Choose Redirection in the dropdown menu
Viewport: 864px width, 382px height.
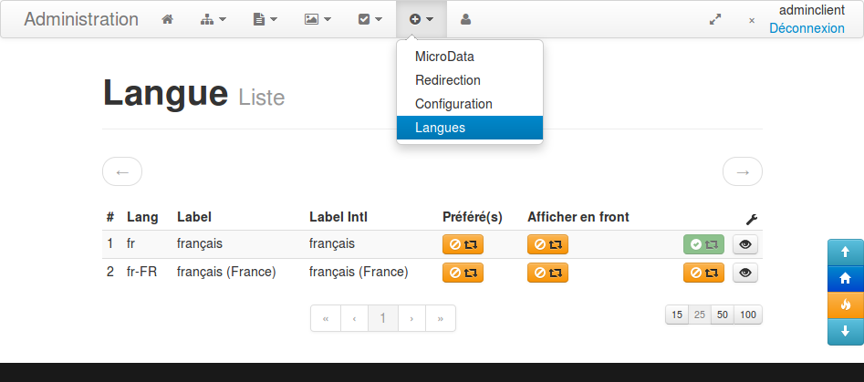[x=447, y=80]
